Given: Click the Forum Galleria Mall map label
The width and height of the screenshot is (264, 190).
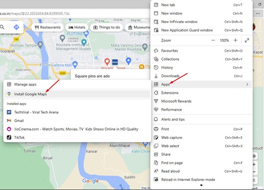Looking at the screenshot, I should click(x=56, y=65).
